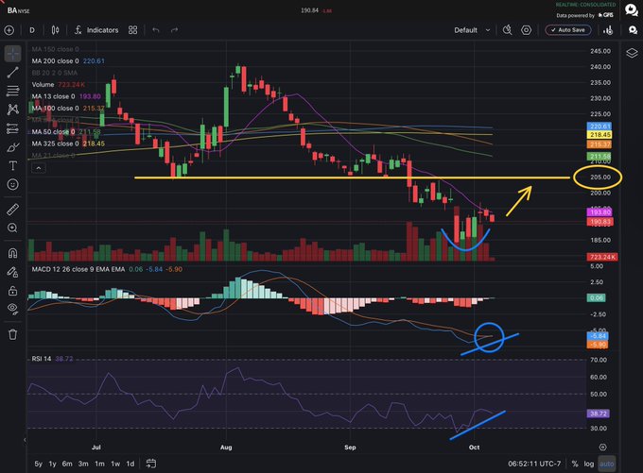
Task: Click the undo arrow in toolbar
Action: point(156,30)
